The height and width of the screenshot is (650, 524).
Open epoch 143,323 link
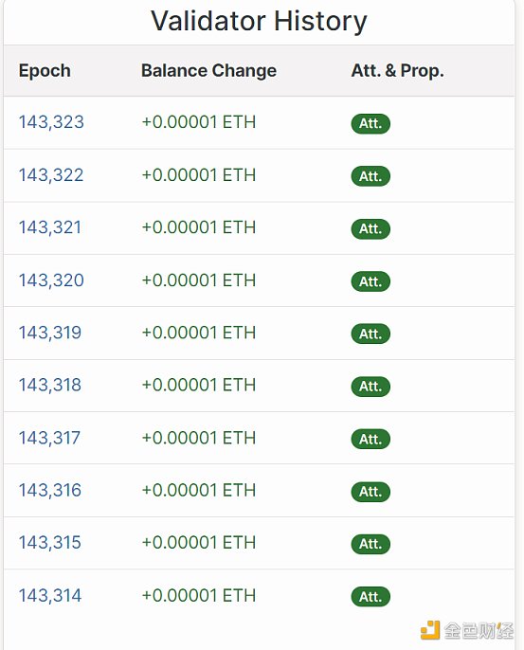click(x=51, y=122)
